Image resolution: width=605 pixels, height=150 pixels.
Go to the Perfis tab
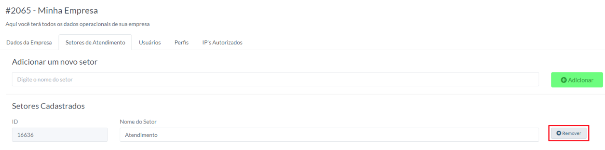pyautogui.click(x=181, y=42)
